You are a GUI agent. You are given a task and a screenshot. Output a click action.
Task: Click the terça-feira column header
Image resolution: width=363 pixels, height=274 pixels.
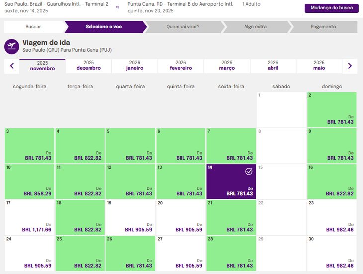[x=80, y=86]
